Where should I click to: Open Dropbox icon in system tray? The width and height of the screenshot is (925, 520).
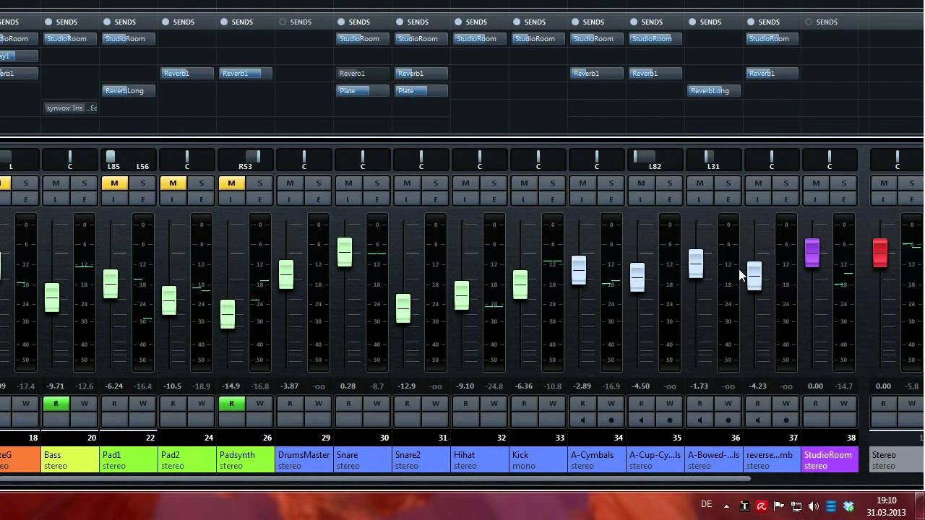[848, 506]
